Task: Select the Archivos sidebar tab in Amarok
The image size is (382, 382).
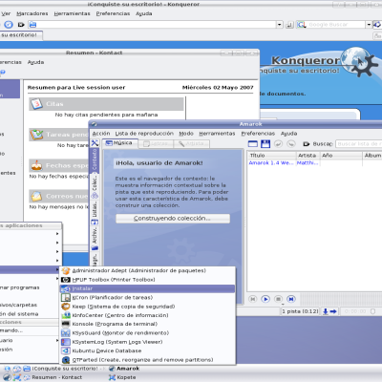Action: pyautogui.click(x=95, y=238)
